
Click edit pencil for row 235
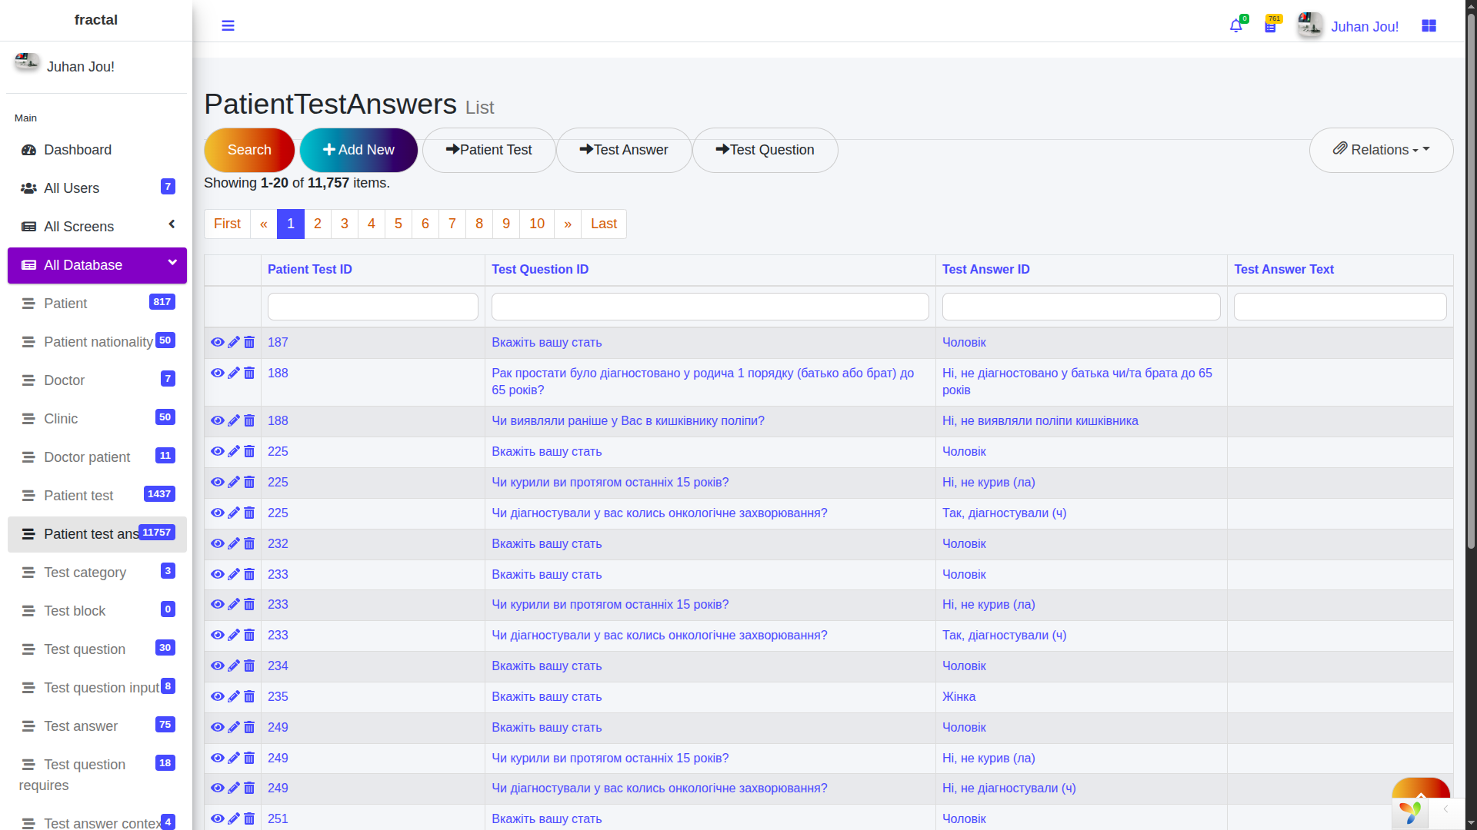[234, 696]
